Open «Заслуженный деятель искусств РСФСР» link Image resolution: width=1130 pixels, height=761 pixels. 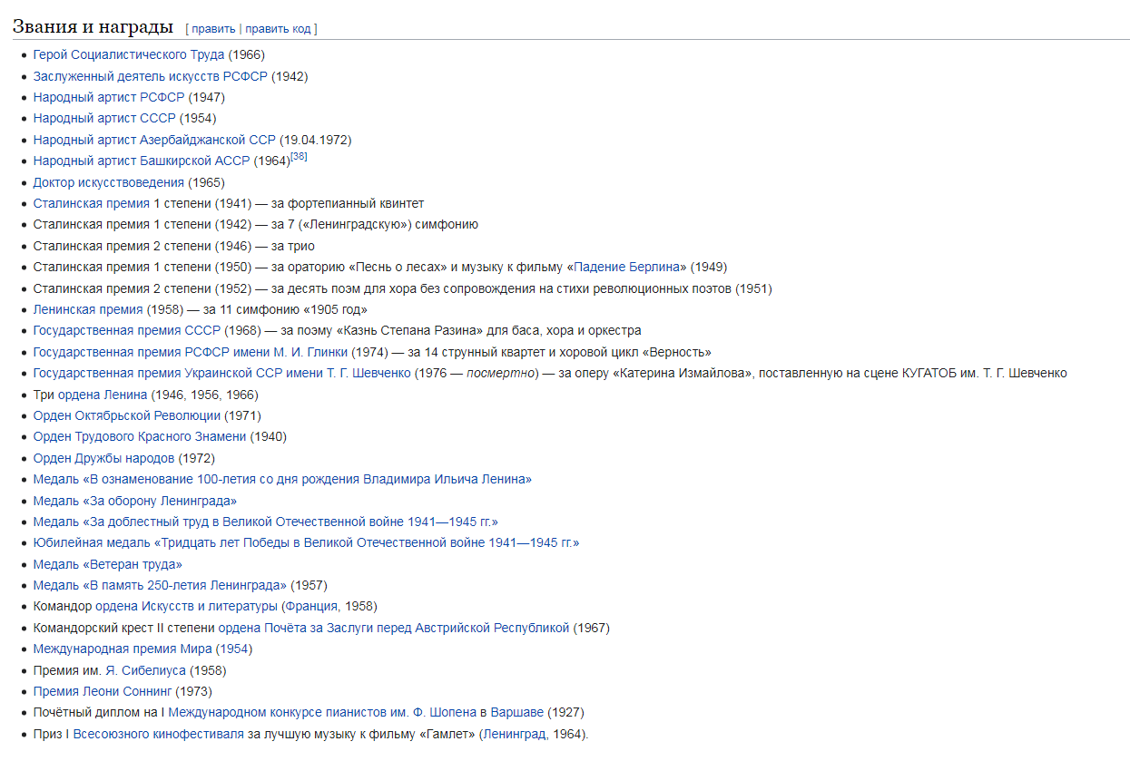(x=150, y=76)
